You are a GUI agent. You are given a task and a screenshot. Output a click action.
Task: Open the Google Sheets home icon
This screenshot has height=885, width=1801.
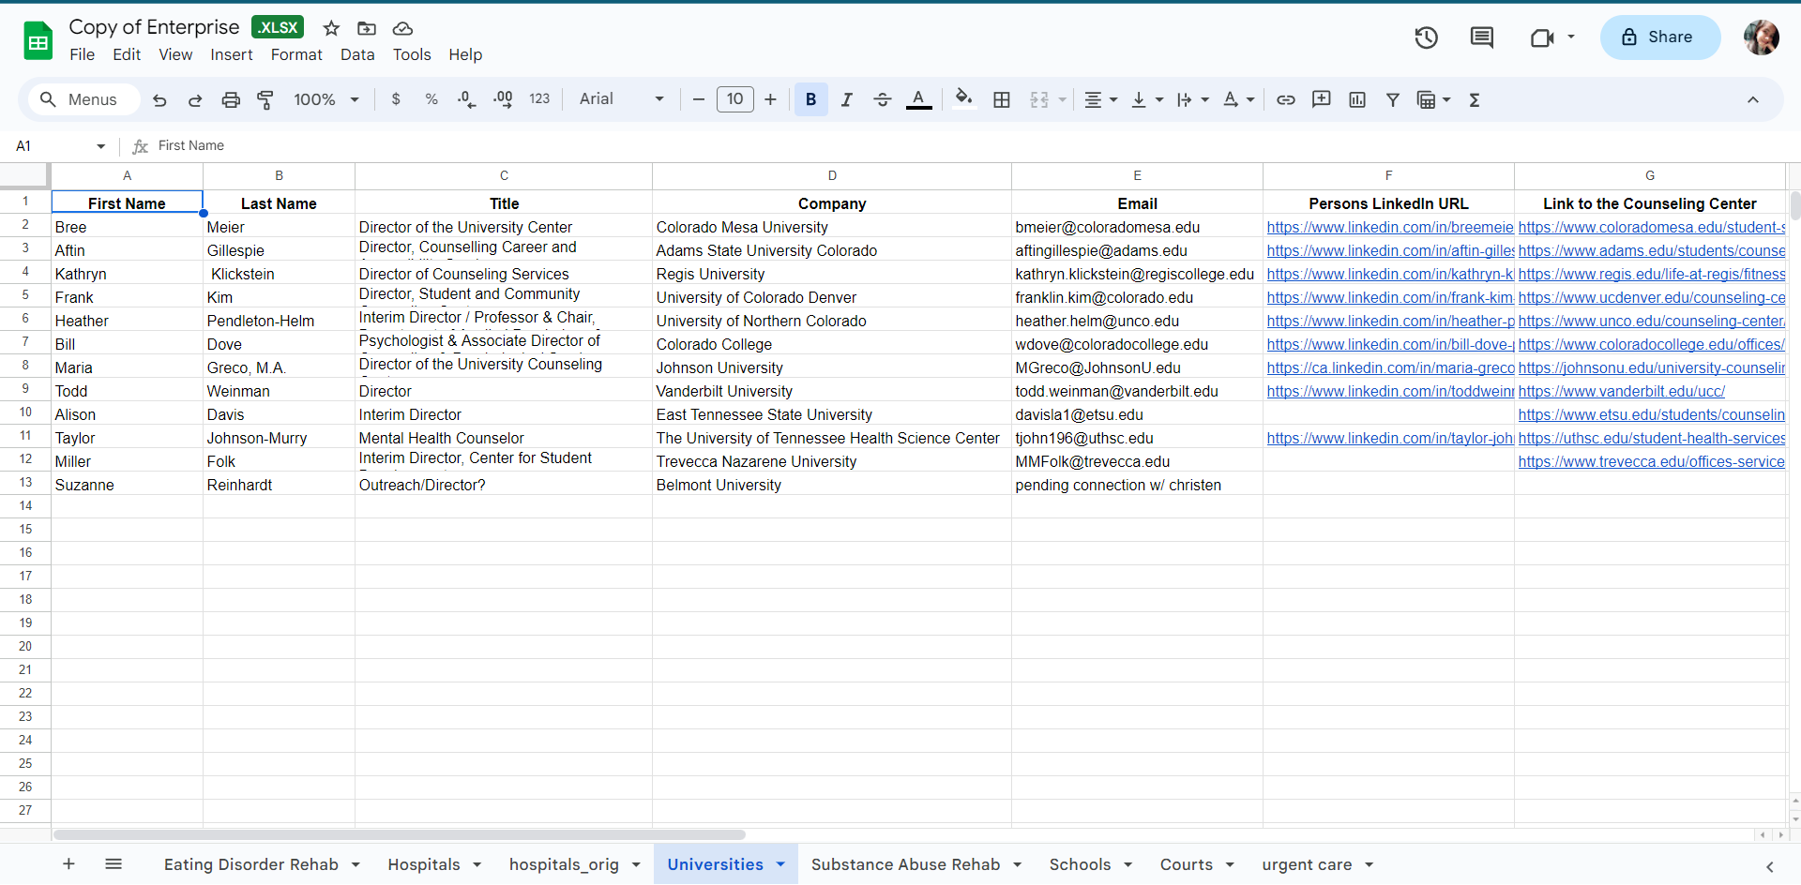[38, 40]
